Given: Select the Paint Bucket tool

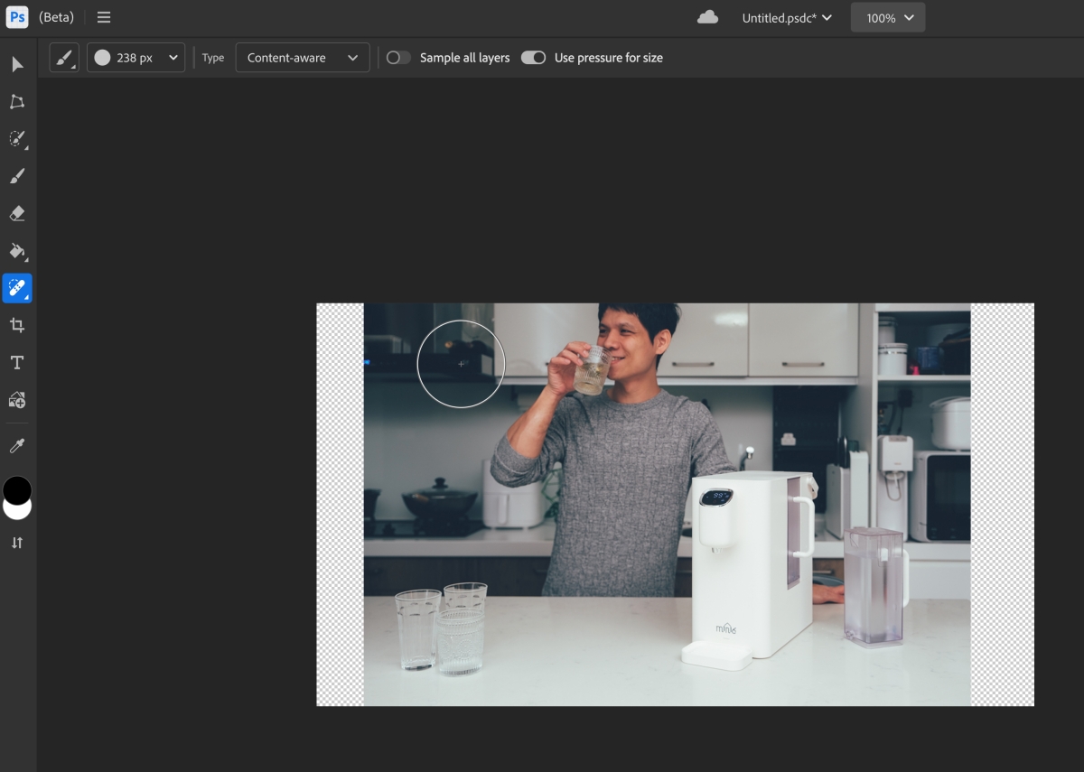Looking at the screenshot, I should 17,251.
